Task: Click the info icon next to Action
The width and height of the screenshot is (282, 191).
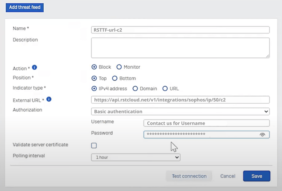Action: tap(34, 68)
